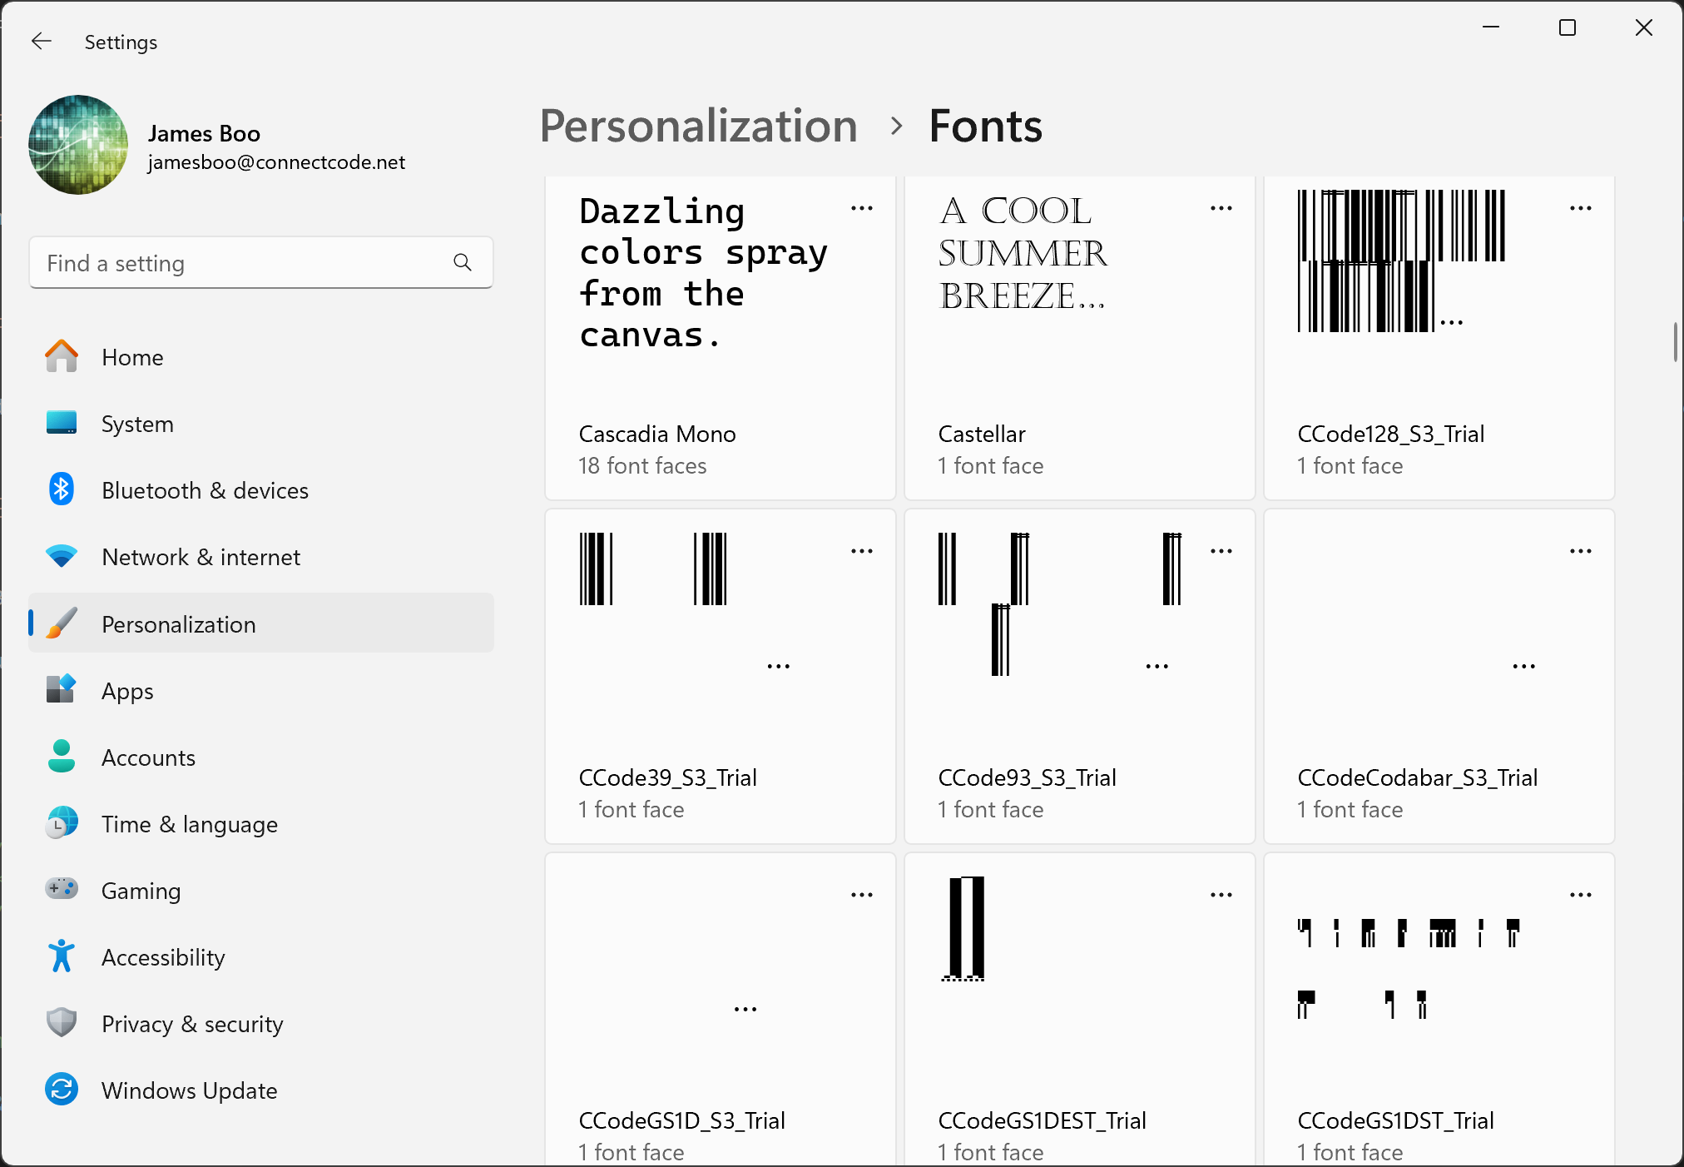
Task: Click the Personalization paintbrush icon
Action: [x=62, y=623]
